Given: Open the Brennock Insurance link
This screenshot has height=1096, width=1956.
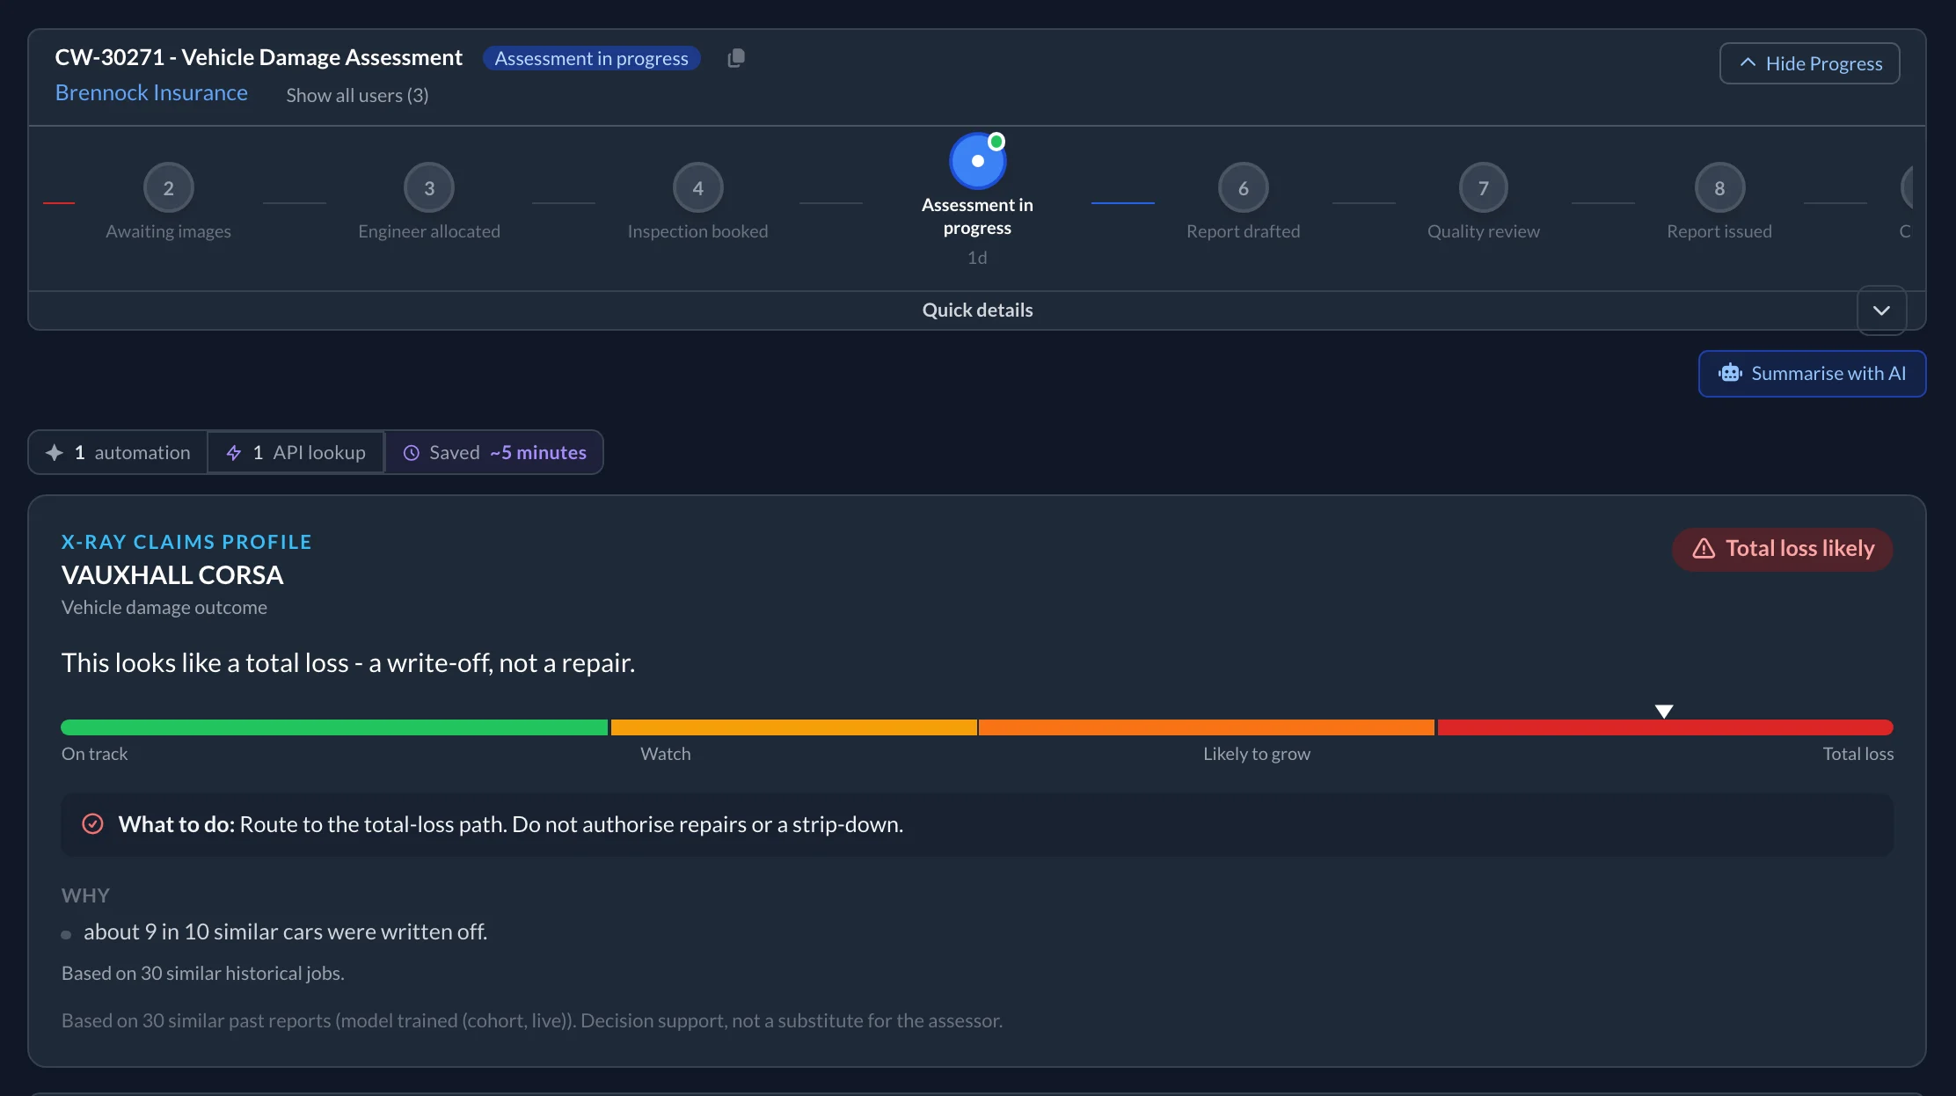Looking at the screenshot, I should [x=151, y=92].
